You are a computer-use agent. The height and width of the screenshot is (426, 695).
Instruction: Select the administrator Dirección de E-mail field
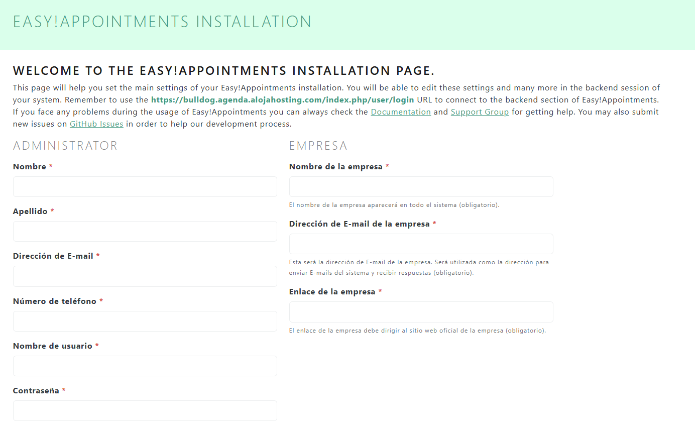tap(145, 276)
